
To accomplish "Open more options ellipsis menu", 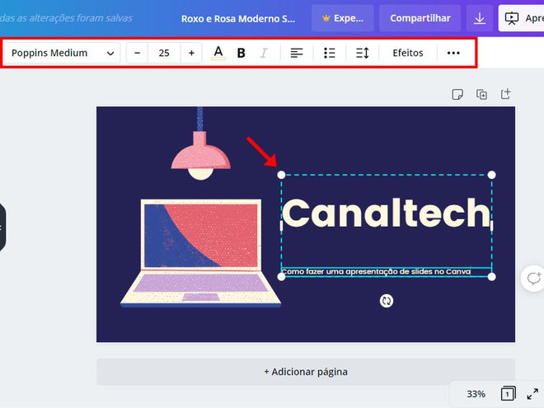I will tap(453, 53).
